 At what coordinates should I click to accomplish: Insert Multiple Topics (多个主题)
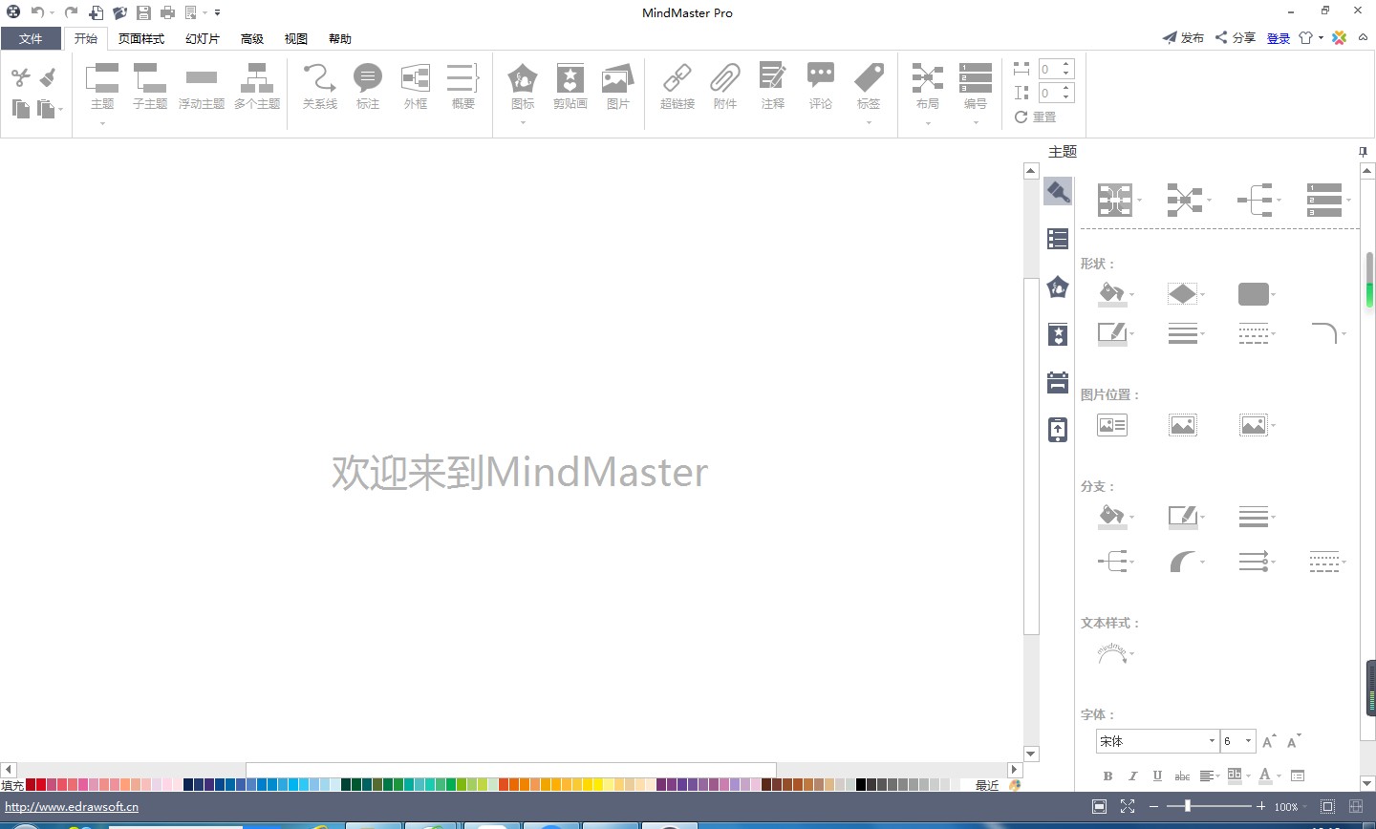[257, 87]
